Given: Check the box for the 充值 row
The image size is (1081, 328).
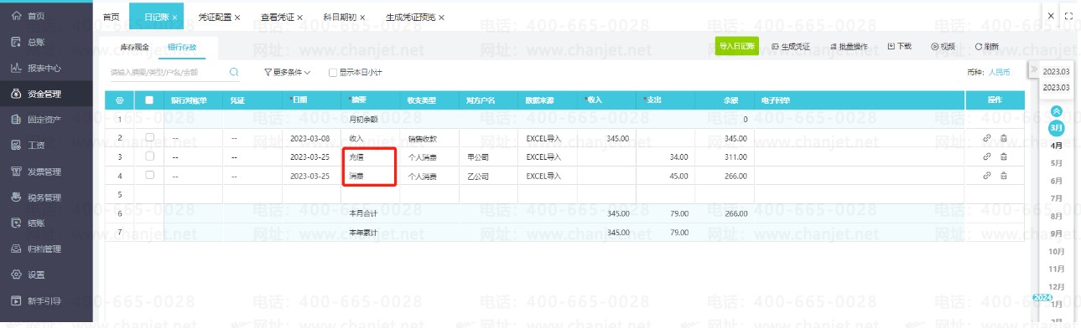Looking at the screenshot, I should tap(149, 156).
